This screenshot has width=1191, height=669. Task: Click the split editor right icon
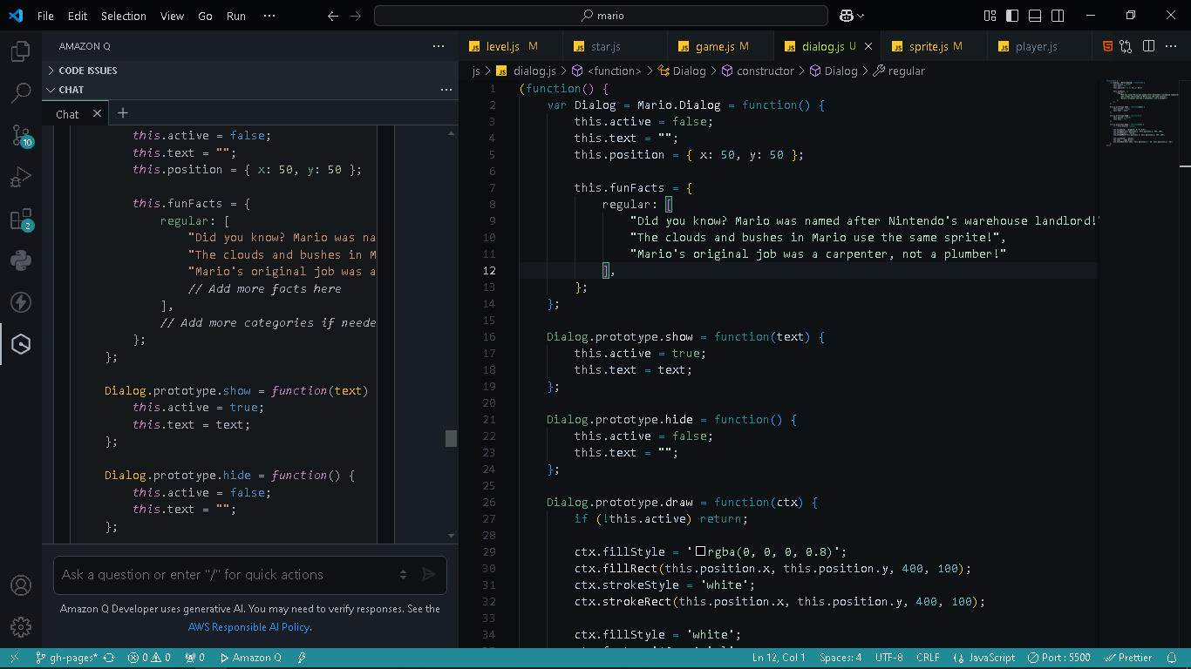pyautogui.click(x=1148, y=46)
